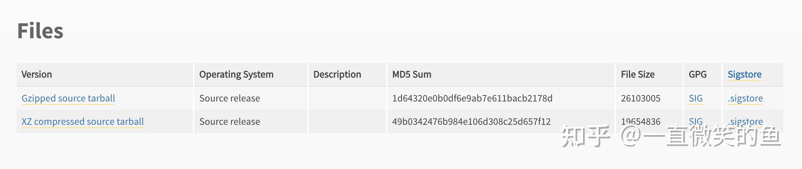Click the Version column header
The image size is (802, 169).
(37, 75)
